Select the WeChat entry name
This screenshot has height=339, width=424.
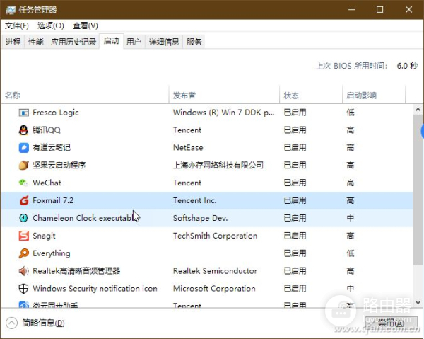tap(47, 183)
